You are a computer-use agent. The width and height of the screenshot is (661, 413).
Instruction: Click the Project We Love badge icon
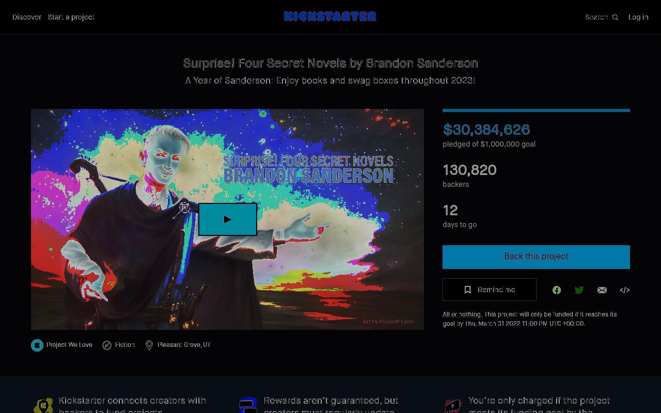point(37,345)
